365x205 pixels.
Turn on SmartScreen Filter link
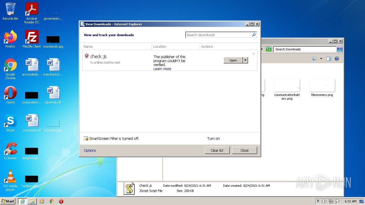point(213,139)
